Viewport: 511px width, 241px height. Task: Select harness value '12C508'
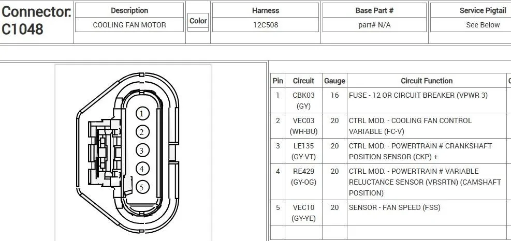pyautogui.click(x=266, y=25)
